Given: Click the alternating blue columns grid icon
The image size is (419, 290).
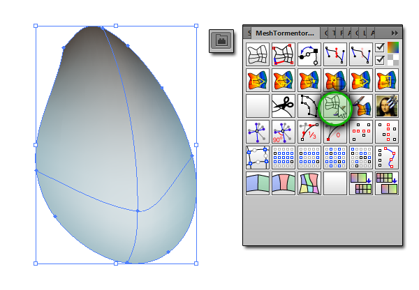Looking at the screenshot, I should click(335, 158).
